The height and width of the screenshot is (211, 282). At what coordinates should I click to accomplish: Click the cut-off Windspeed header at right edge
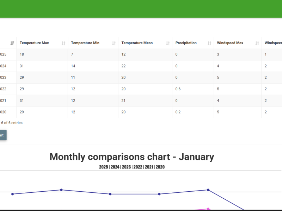click(273, 43)
